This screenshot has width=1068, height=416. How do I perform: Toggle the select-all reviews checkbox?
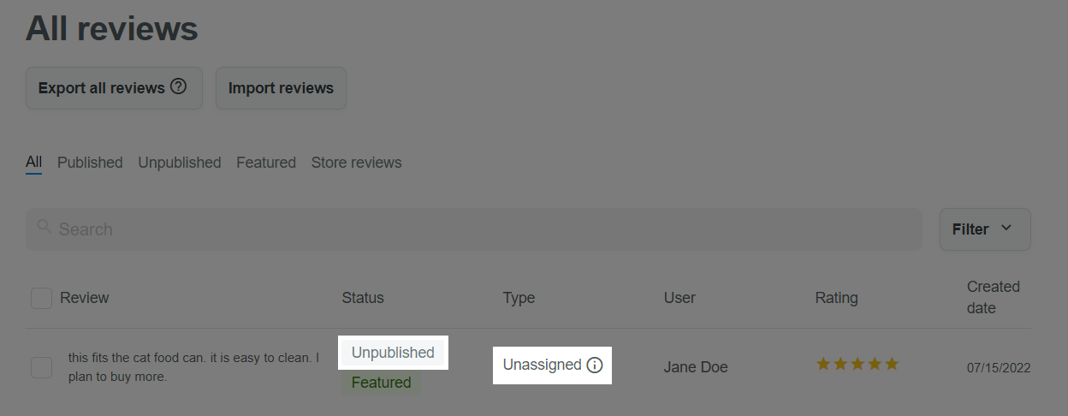click(x=41, y=298)
